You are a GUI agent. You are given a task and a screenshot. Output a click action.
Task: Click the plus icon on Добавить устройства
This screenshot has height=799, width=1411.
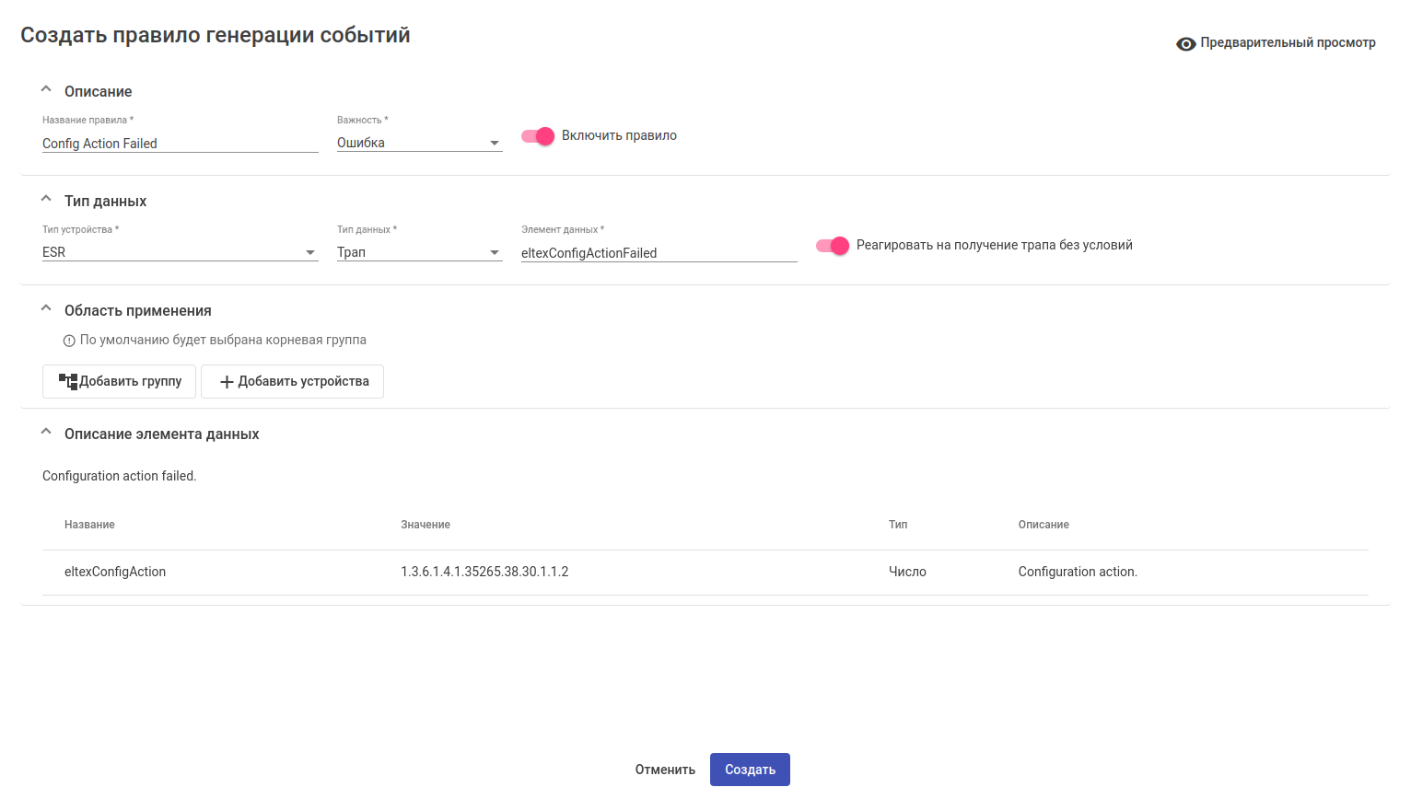(x=227, y=382)
